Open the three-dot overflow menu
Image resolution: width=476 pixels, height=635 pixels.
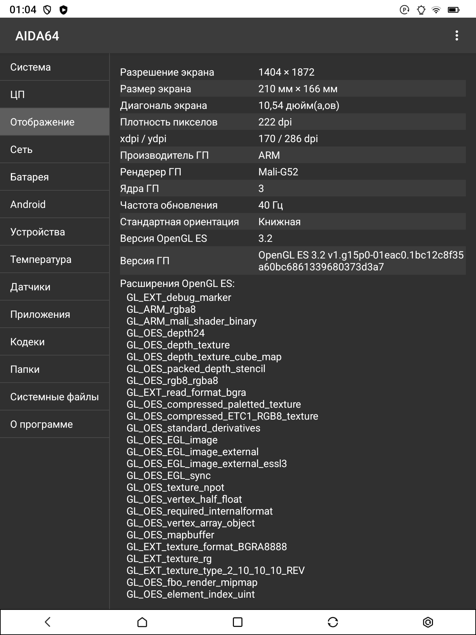[457, 36]
